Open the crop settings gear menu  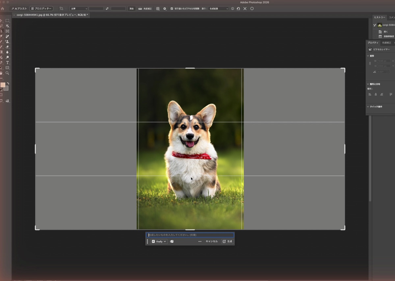(165, 9)
